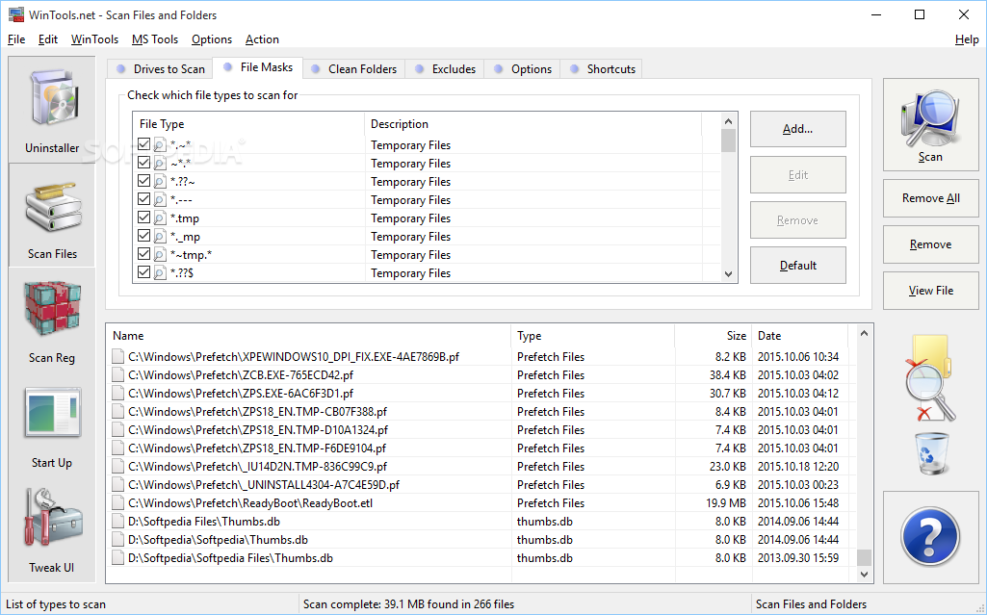The image size is (987, 615).
Task: Click the Description column header
Action: point(533,124)
